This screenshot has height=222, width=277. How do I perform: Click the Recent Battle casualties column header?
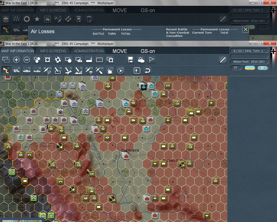pos(177,32)
